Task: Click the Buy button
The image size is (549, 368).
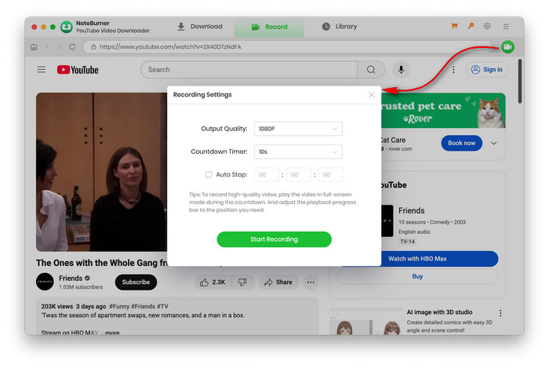Action: pos(417,276)
